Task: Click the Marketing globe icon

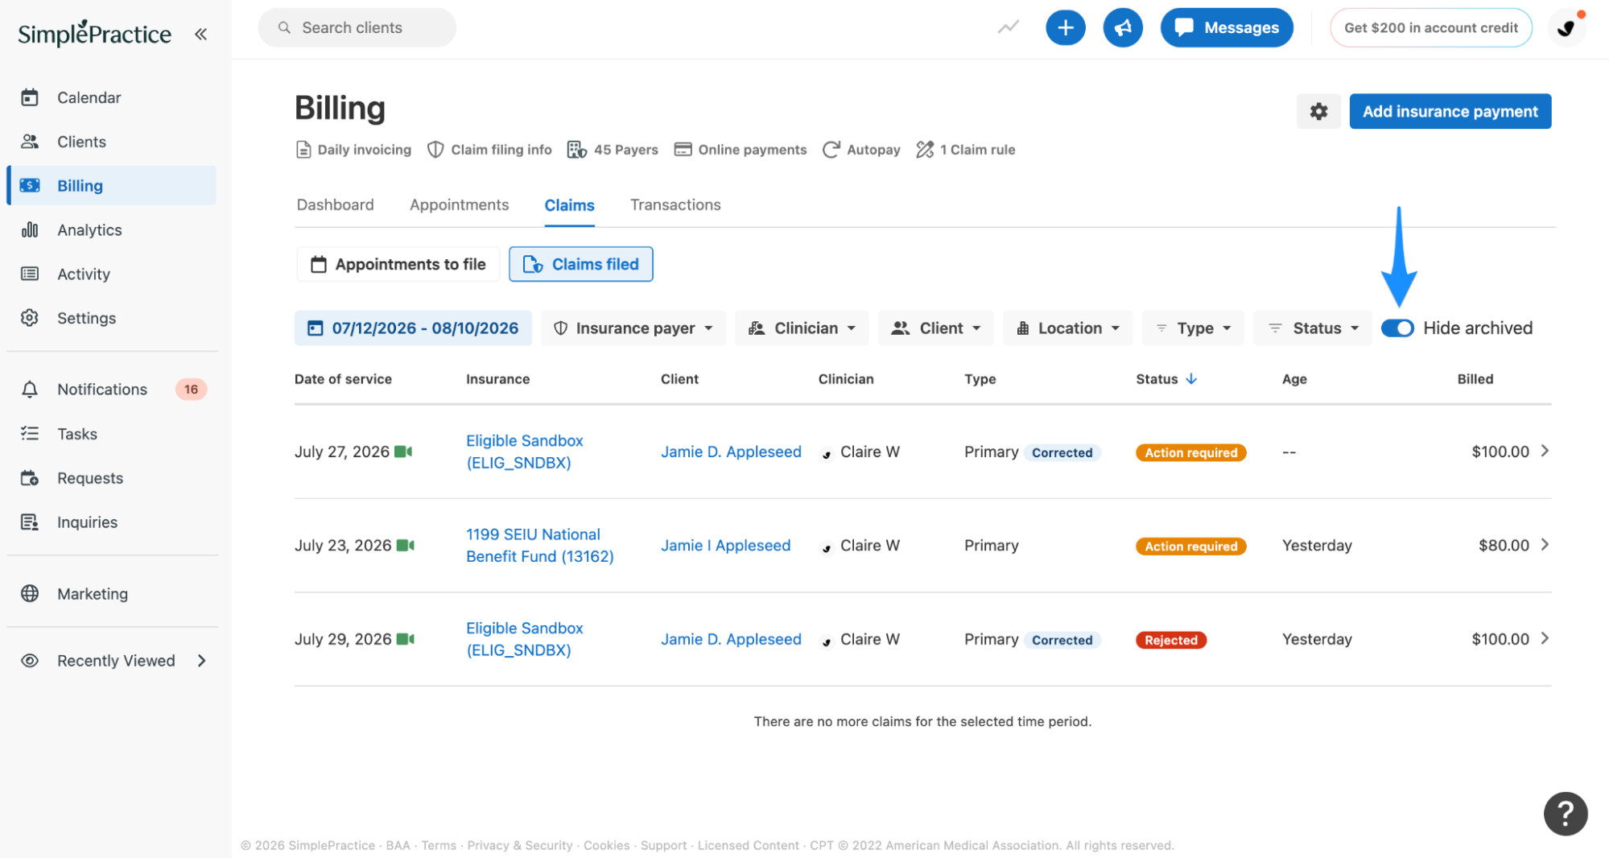Action: tap(30, 594)
